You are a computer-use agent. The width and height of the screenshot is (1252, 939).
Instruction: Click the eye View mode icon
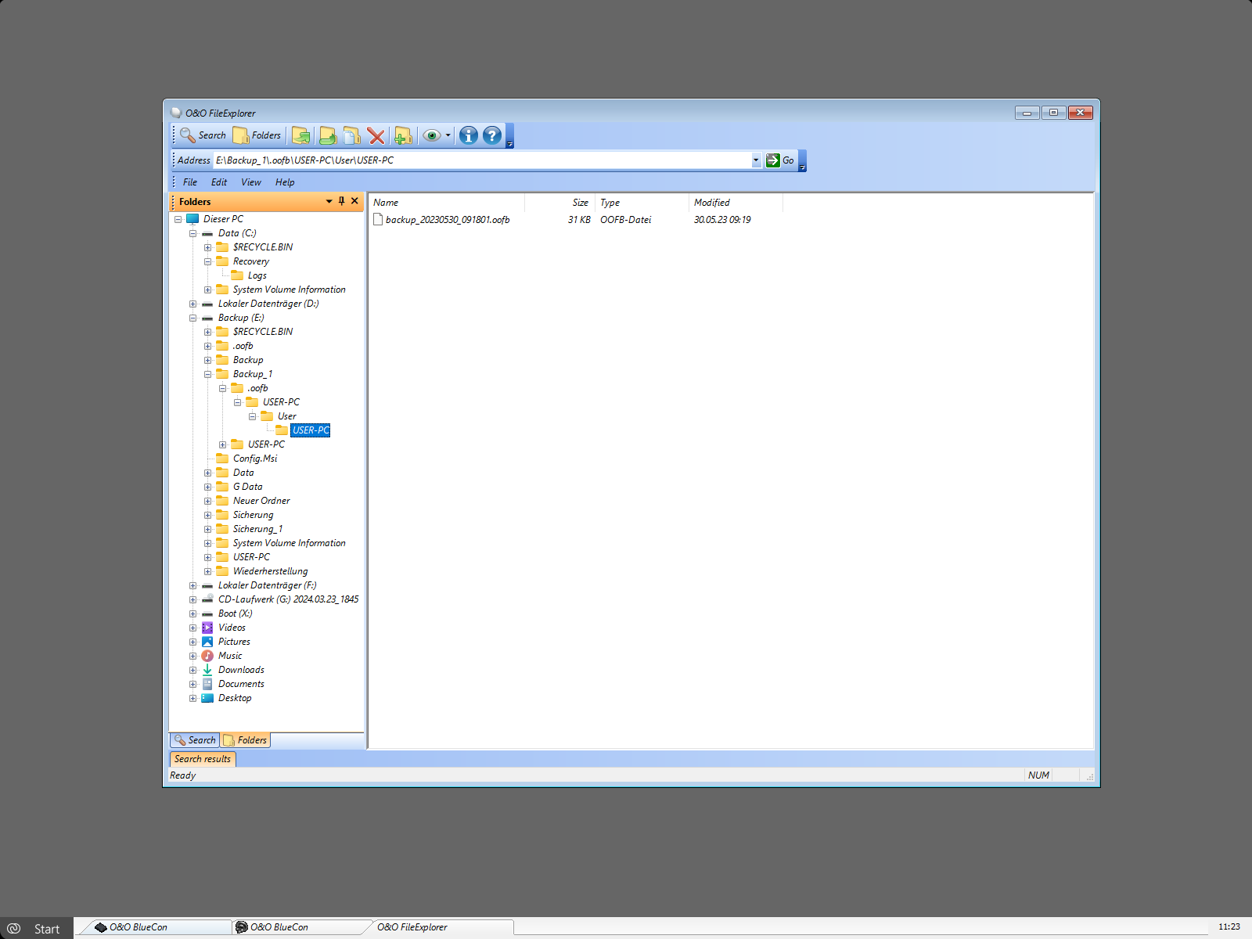click(x=431, y=135)
